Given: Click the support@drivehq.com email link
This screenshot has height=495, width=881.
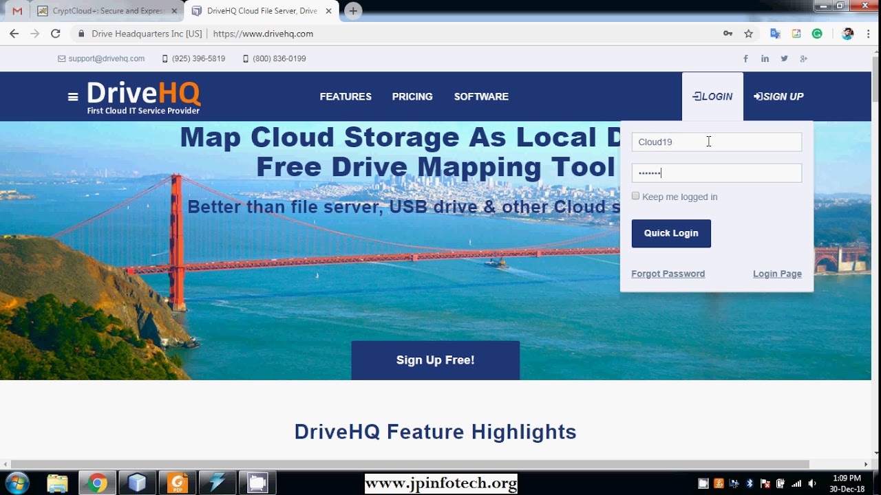Looking at the screenshot, I should pyautogui.click(x=101, y=58).
